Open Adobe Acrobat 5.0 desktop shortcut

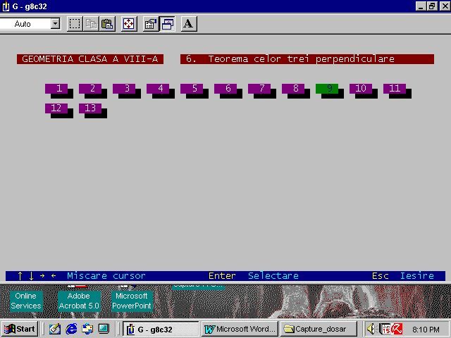point(79,301)
